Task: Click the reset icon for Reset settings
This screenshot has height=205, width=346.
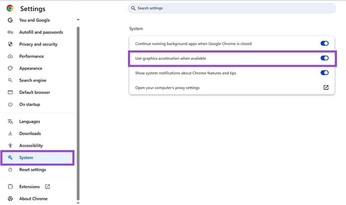Action: 10,170
